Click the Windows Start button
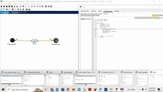 [3, 89]
